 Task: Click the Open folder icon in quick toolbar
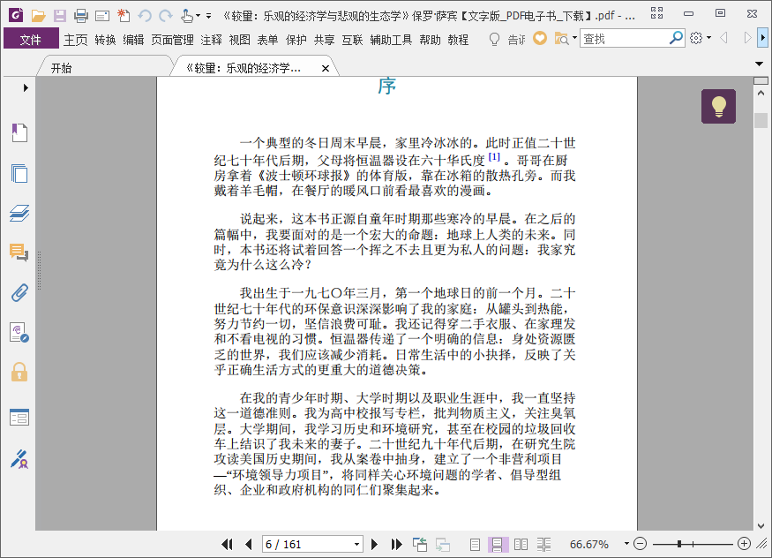(x=39, y=16)
